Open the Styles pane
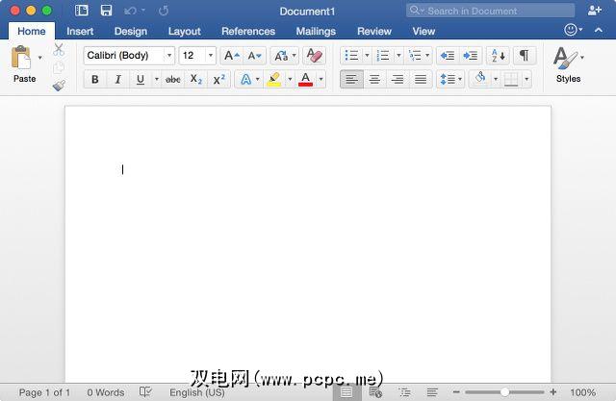This screenshot has height=401, width=616. click(x=568, y=64)
